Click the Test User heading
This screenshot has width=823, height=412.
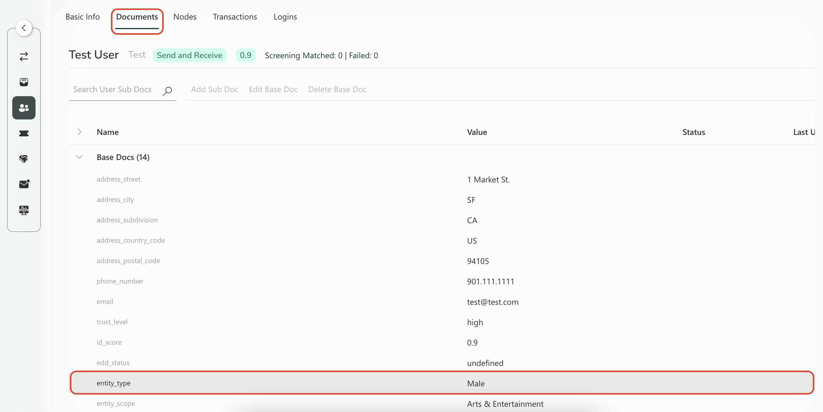(x=93, y=55)
